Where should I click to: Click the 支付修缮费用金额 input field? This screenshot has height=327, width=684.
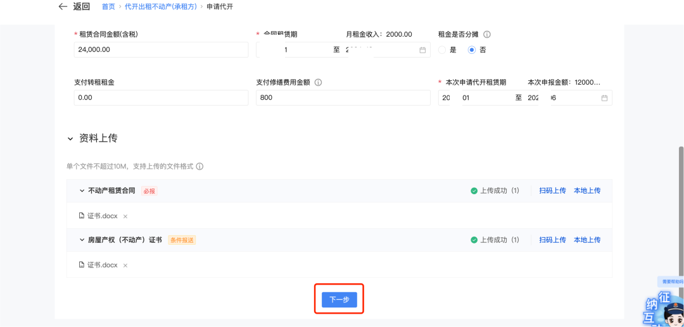coord(343,97)
